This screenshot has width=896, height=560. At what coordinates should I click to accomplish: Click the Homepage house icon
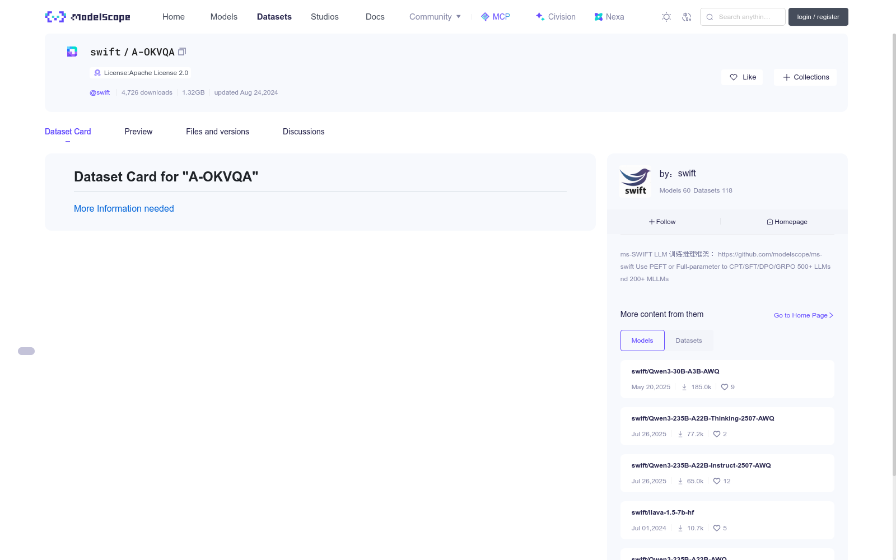pos(770,222)
